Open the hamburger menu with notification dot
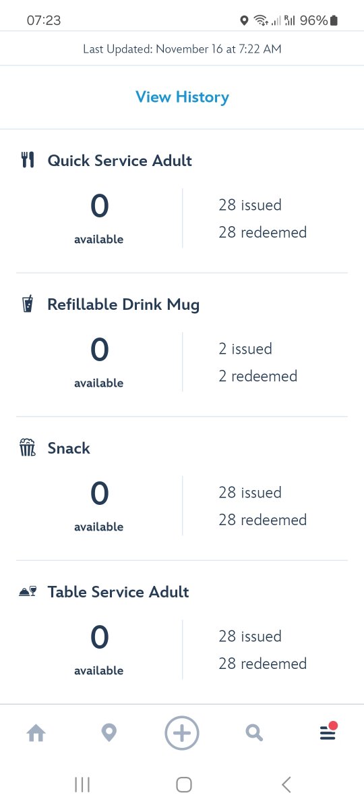Viewport: 364px width, 810px height. point(328,732)
